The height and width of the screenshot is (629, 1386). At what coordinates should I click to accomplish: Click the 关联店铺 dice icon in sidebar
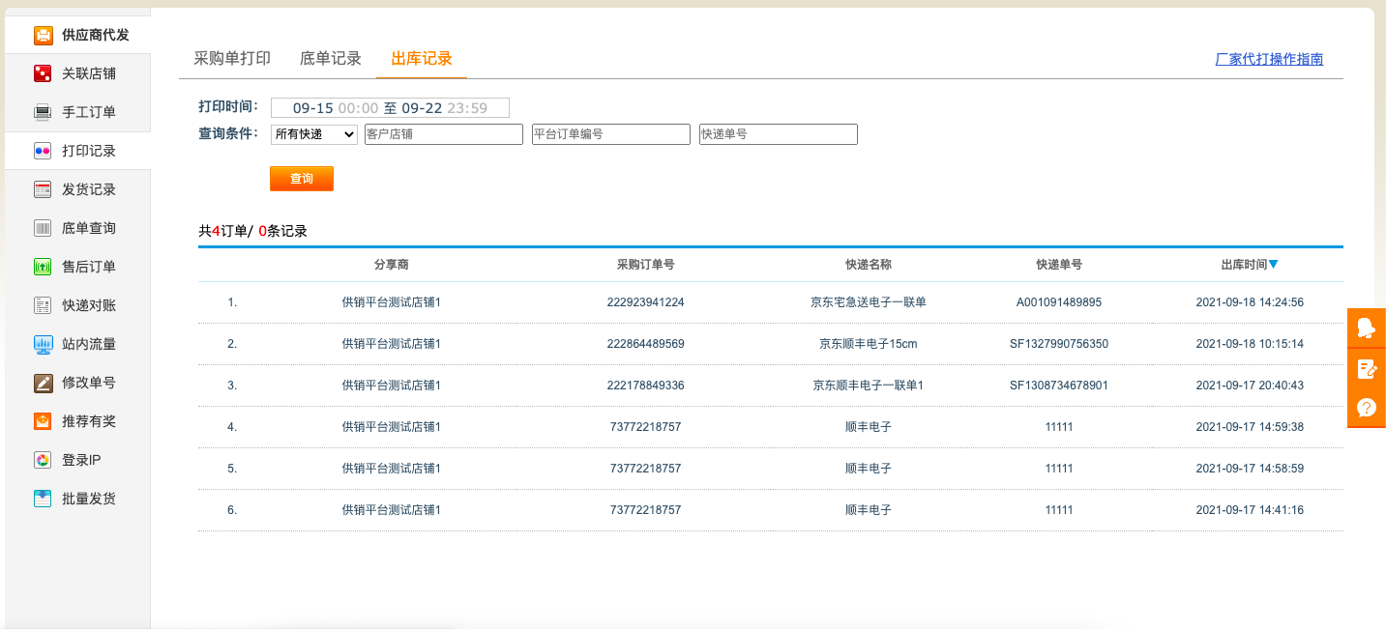[43, 73]
